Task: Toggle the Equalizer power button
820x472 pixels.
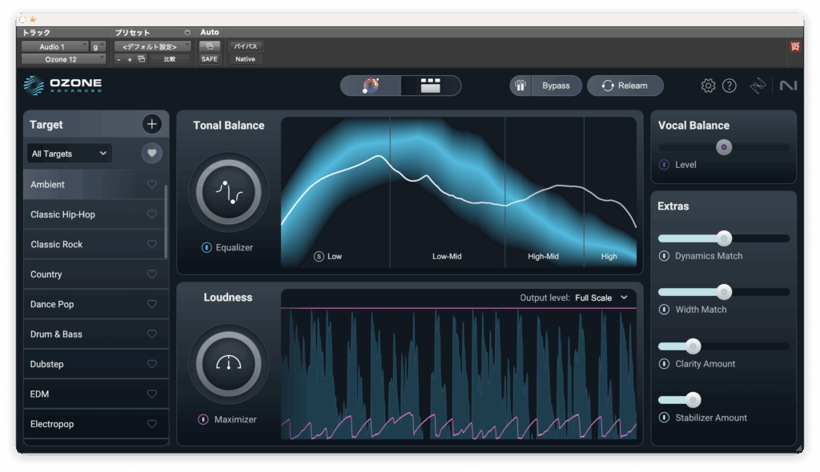Action: coord(207,248)
